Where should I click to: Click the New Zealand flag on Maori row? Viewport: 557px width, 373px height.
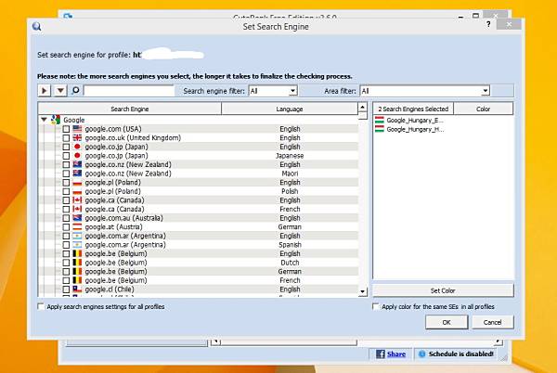click(x=77, y=174)
